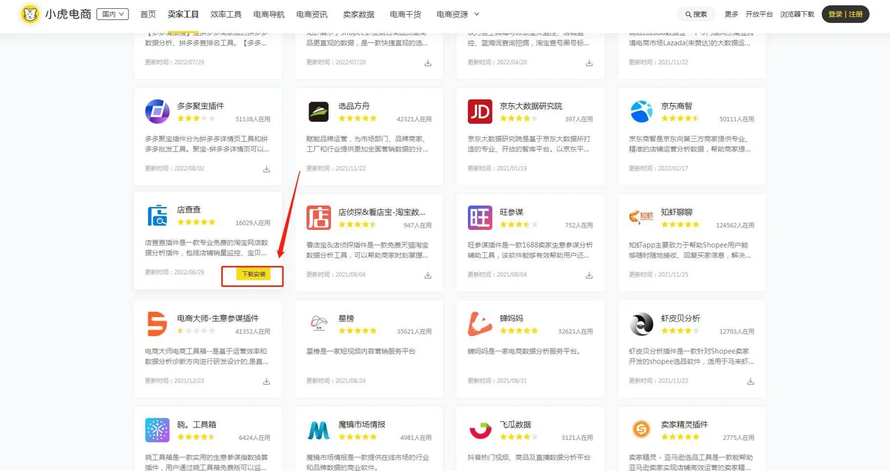The width and height of the screenshot is (890, 471).
Task: Click download icon on card updated 2022/07/20
Action: [x=428, y=63]
